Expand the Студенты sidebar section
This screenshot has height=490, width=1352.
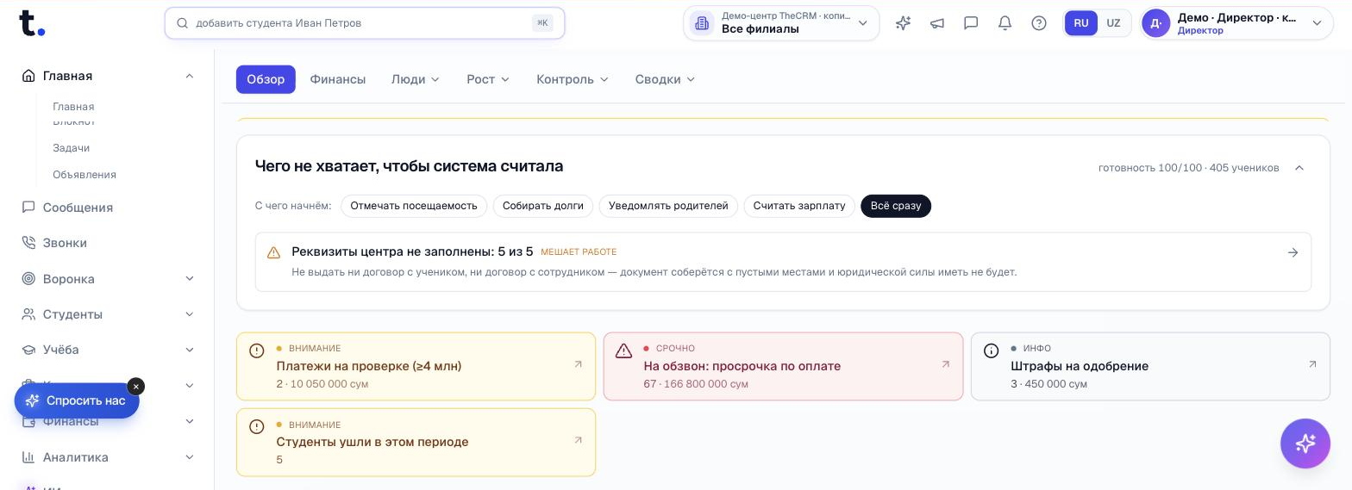pyautogui.click(x=190, y=314)
